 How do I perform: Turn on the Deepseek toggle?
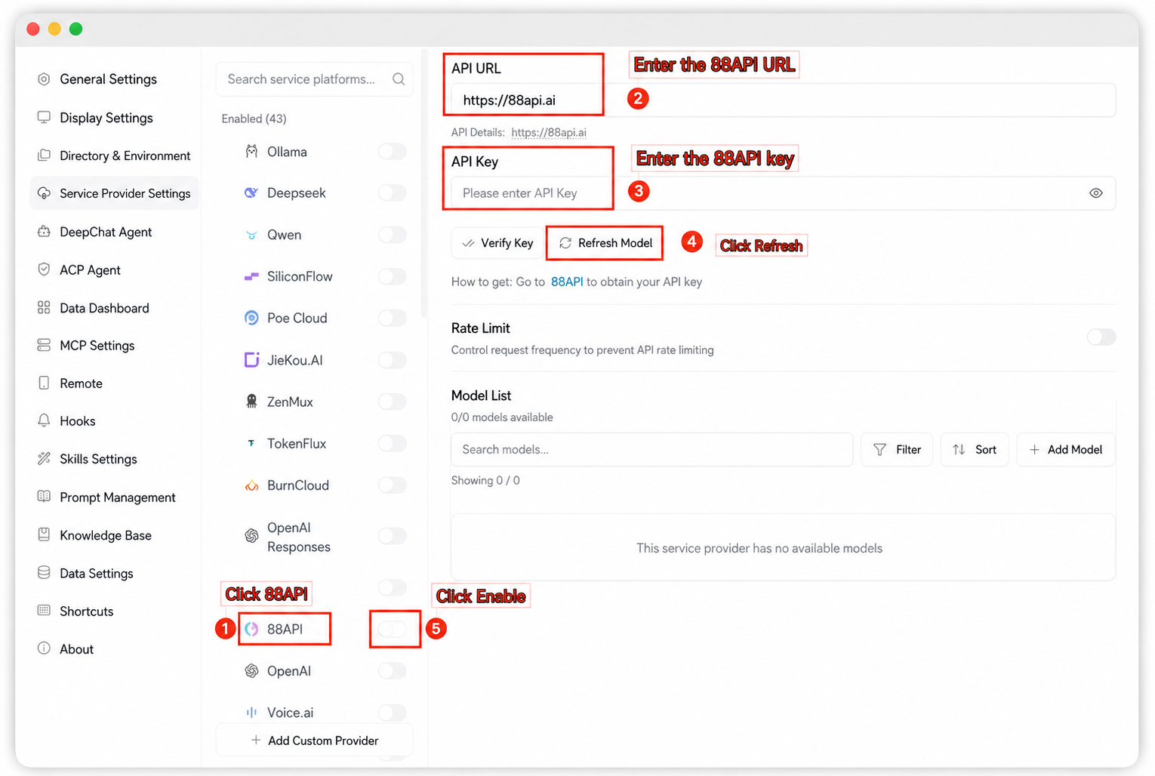click(x=393, y=193)
